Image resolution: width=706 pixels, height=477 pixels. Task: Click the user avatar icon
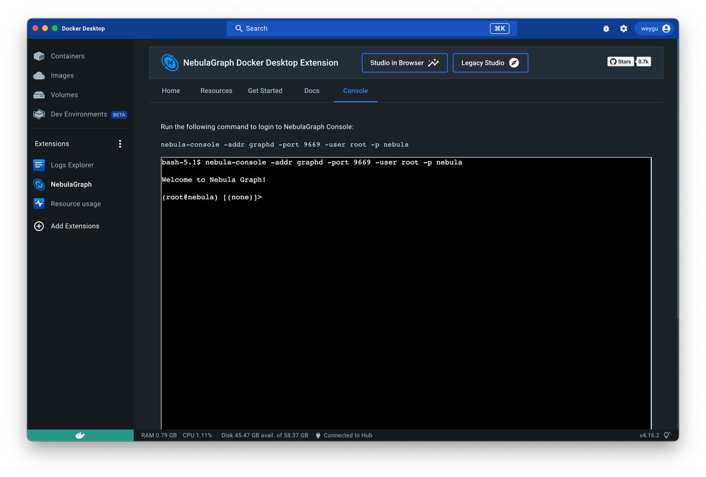click(x=666, y=29)
